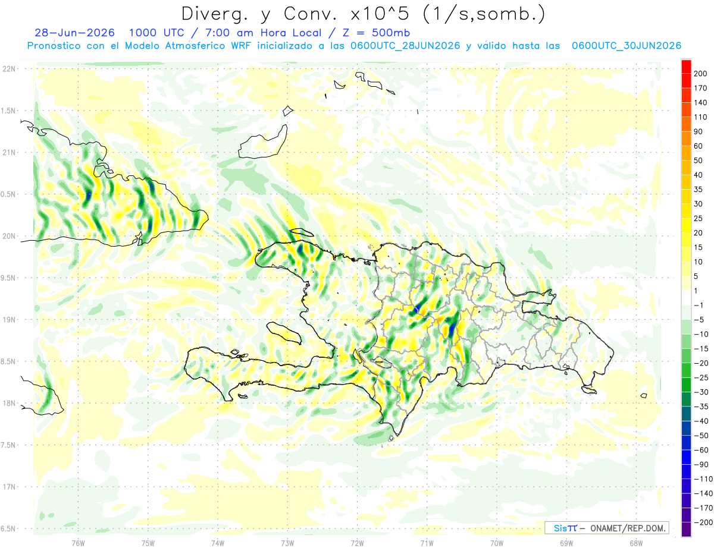Click the '140' color scale label
Image resolution: width=714 pixels, height=551 pixels.
coord(702,103)
